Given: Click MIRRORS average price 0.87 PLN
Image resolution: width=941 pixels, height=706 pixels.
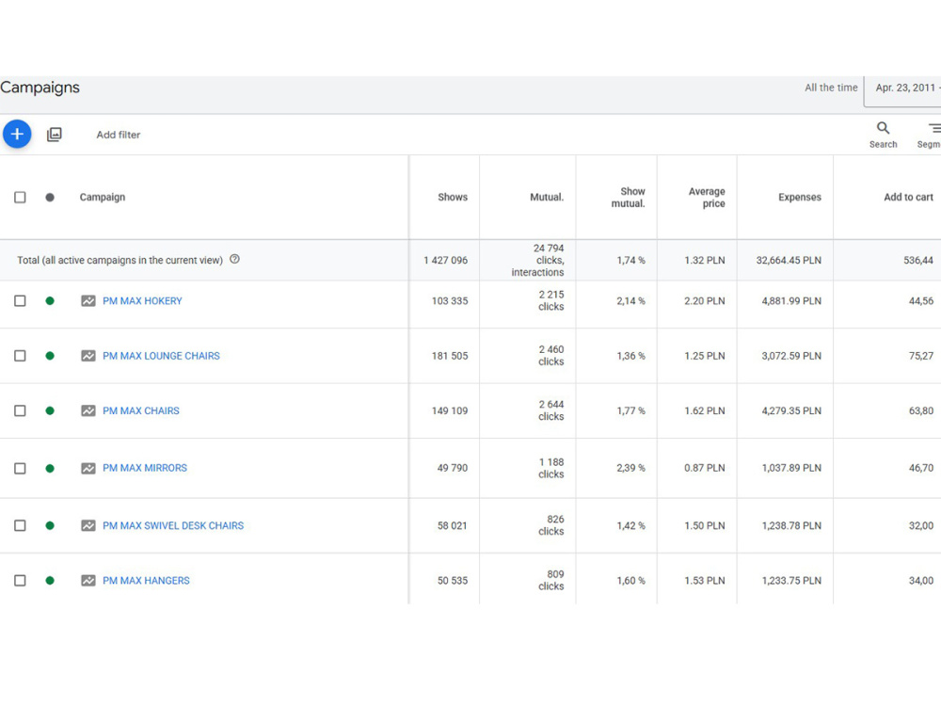Looking at the screenshot, I should pos(705,468).
